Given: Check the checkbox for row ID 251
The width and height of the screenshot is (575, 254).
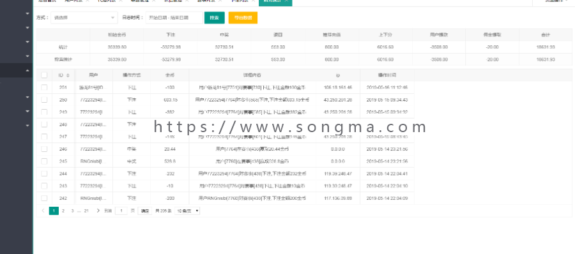Looking at the screenshot, I should (x=44, y=87).
